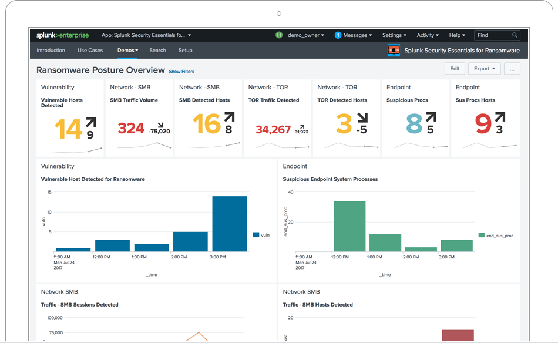Viewport: 558px width, 343px height.
Task: Click the 11:00 AM bar in vulnerability chart
Action: coord(73,250)
